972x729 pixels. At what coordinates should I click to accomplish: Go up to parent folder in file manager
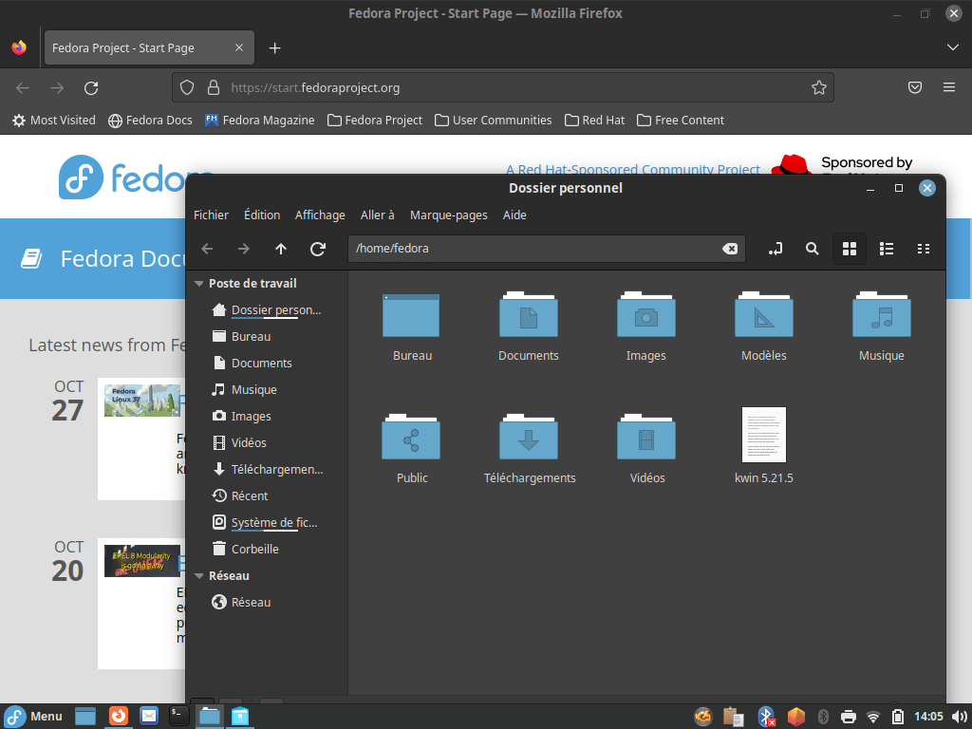point(281,249)
